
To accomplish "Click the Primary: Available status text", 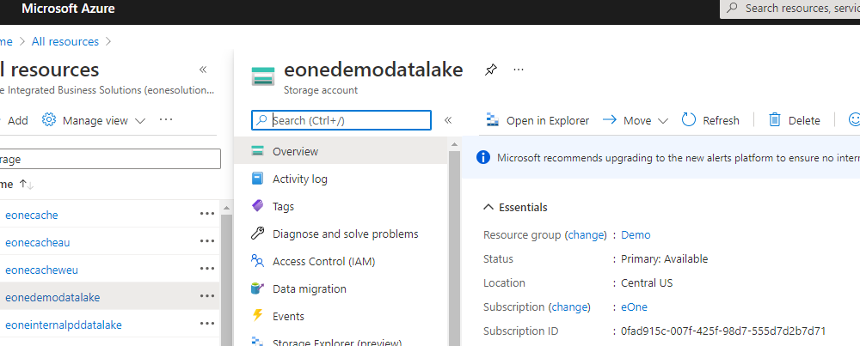I will pyautogui.click(x=664, y=259).
